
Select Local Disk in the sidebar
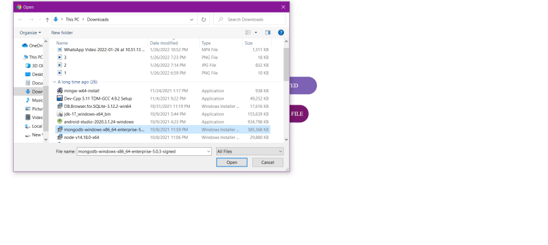34,127
